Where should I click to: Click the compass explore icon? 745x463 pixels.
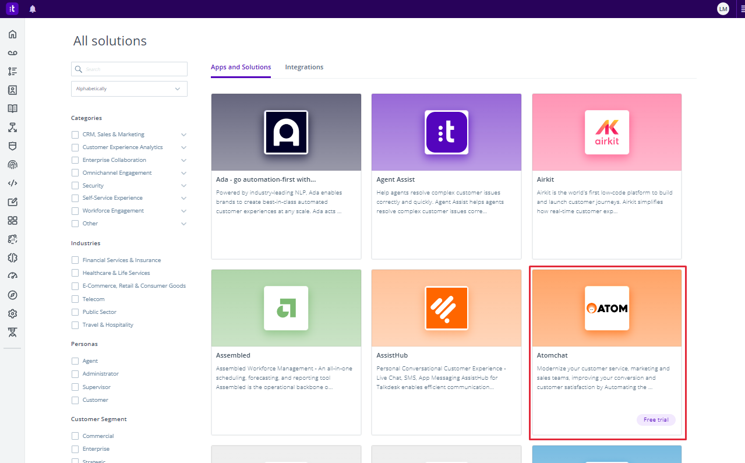(12, 295)
